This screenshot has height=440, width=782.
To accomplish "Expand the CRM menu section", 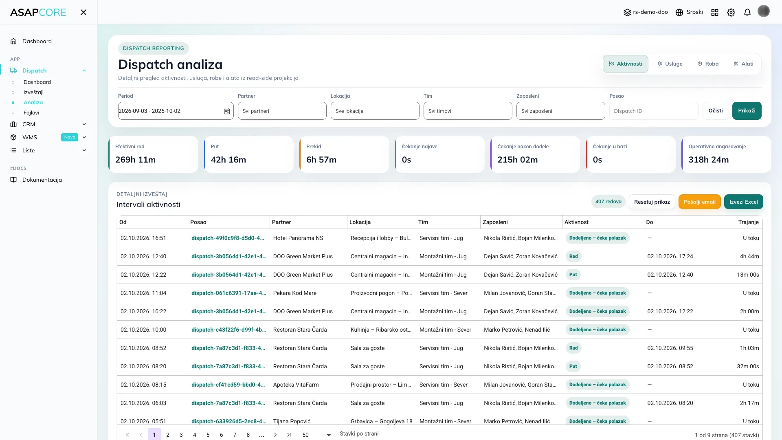I will (x=84, y=124).
